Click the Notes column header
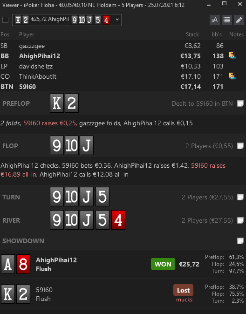The height and width of the screenshot is (314, 246). pyautogui.click(x=236, y=34)
